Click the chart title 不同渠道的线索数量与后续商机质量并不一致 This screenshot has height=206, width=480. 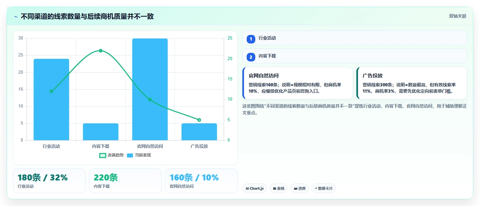coord(87,16)
